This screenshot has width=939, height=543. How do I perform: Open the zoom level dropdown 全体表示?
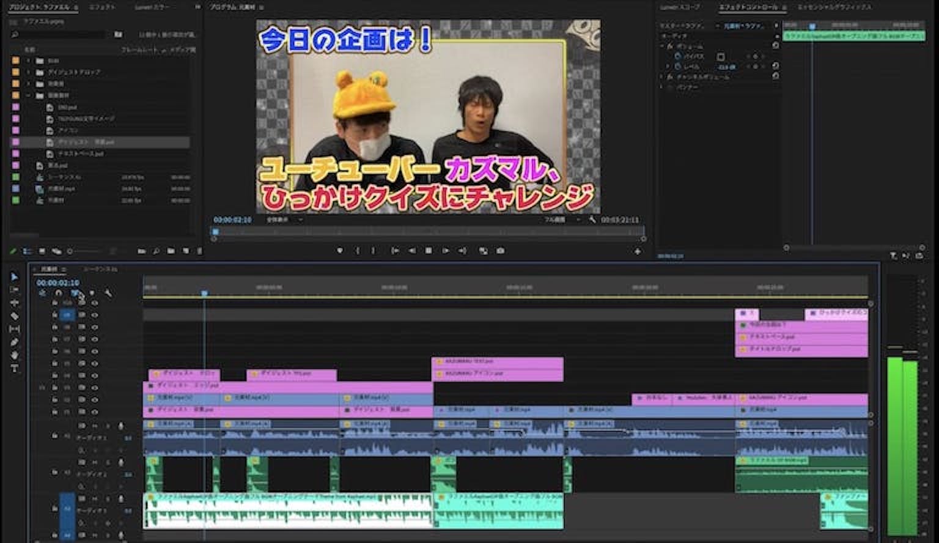[284, 220]
